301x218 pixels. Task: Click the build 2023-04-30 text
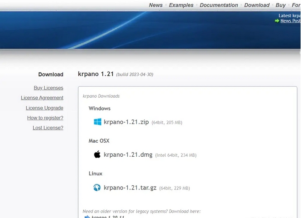click(x=135, y=74)
